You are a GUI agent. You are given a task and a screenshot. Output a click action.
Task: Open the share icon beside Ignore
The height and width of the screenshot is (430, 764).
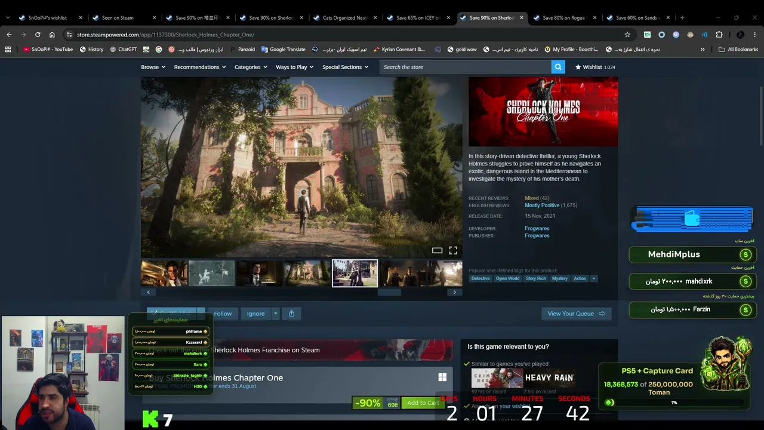pos(291,314)
